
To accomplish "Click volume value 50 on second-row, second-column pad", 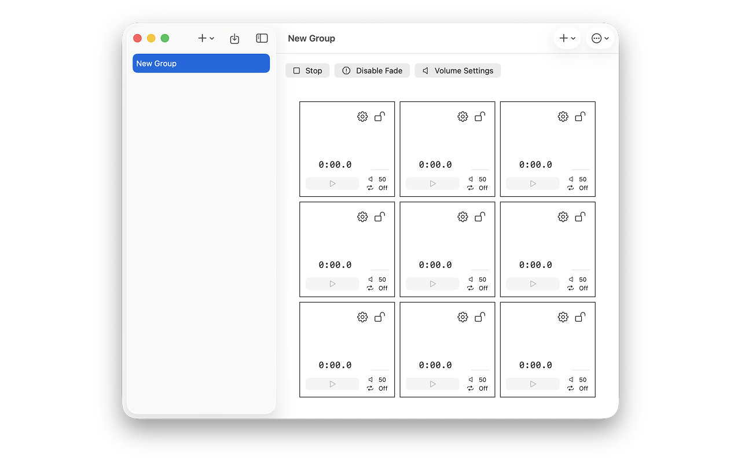I will click(x=483, y=280).
